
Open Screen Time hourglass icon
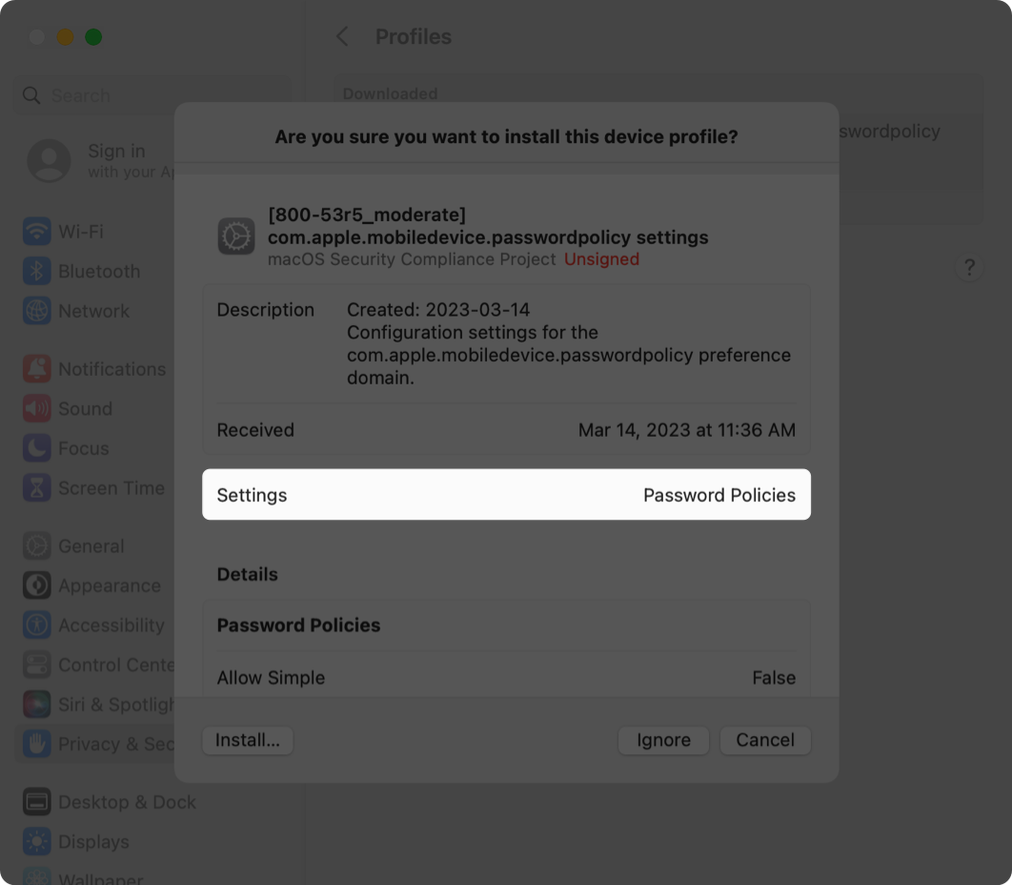point(37,487)
